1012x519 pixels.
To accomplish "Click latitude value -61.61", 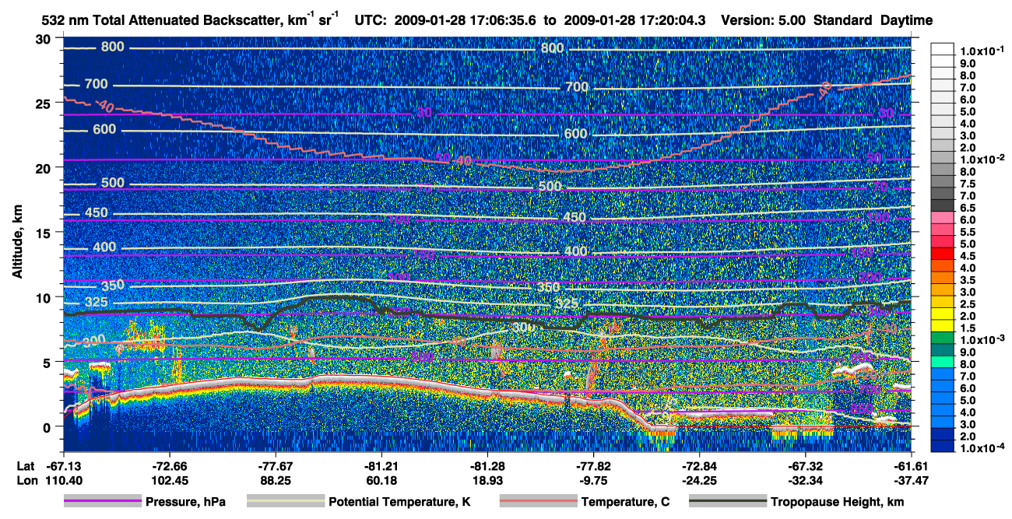I will pos(912,465).
